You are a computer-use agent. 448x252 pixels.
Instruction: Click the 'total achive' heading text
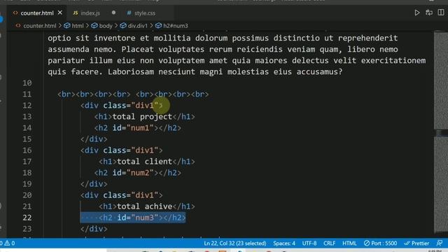144,206
